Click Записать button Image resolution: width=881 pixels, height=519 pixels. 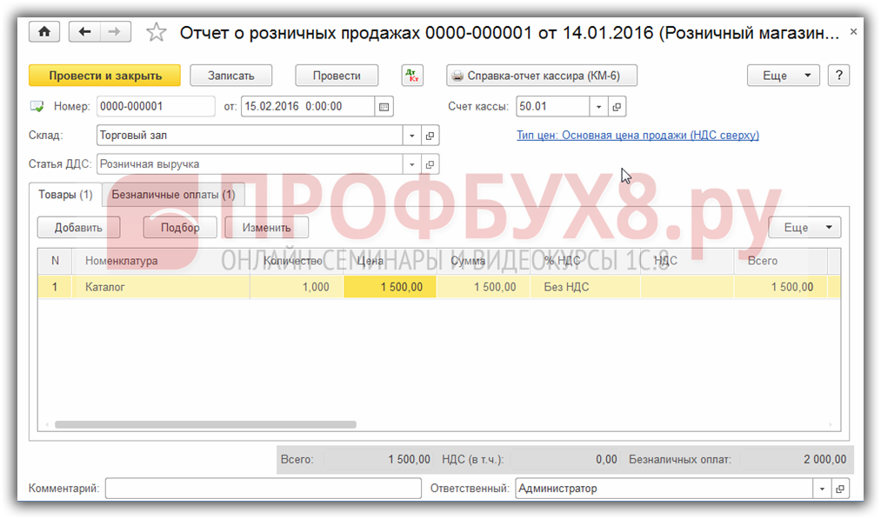click(x=231, y=76)
